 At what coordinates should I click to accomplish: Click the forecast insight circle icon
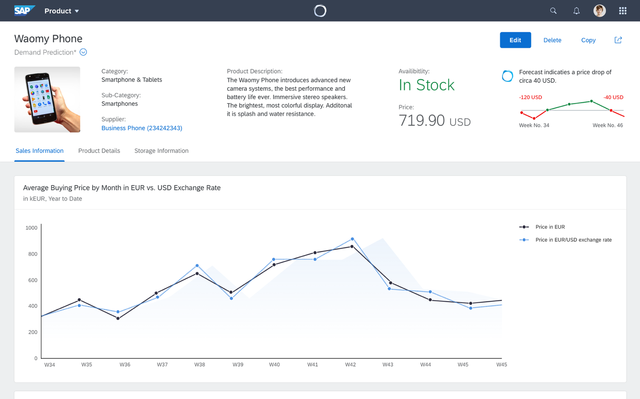tap(507, 76)
